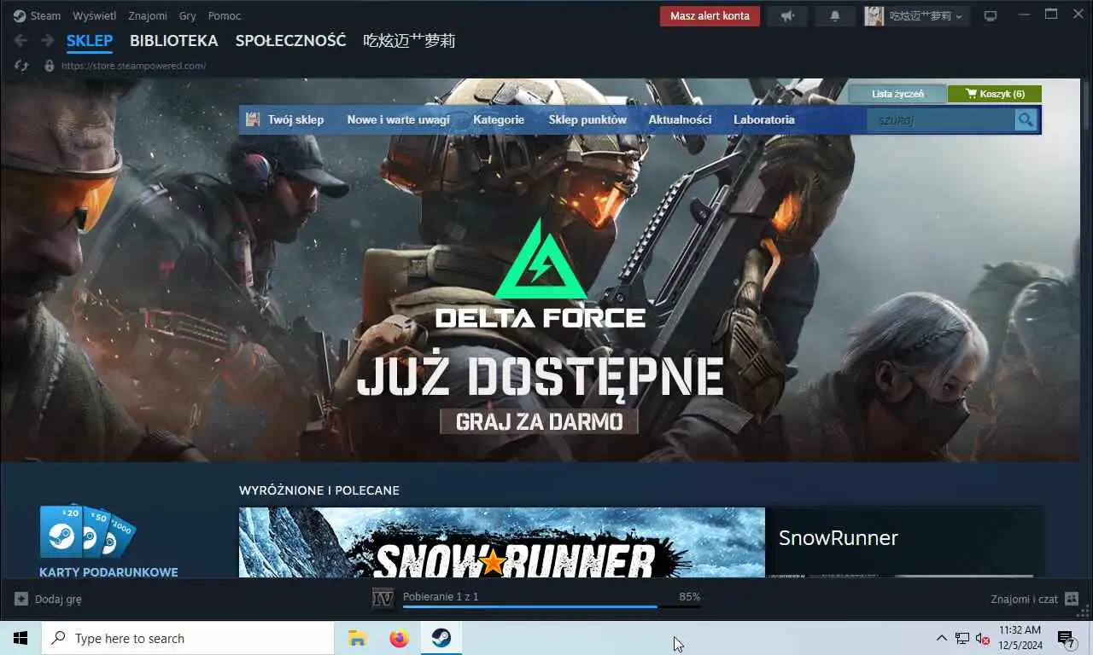Open Znajomi i czat
1093x655 pixels.
(x=1024, y=599)
